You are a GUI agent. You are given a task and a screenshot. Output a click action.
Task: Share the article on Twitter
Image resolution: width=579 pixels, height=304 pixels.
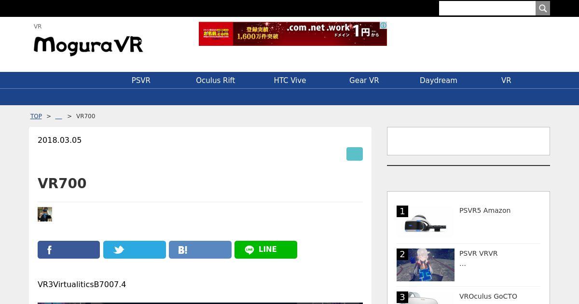pyautogui.click(x=135, y=250)
